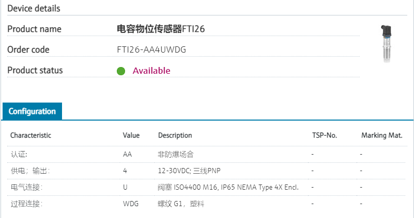Click the WDG value cell
Screen dimensions: 414x218
tap(130, 204)
